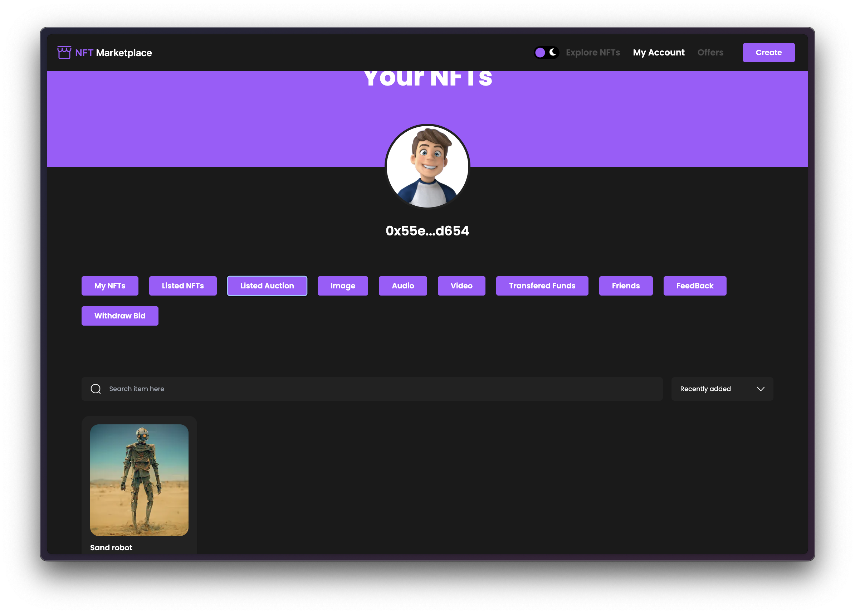Image resolution: width=855 pixels, height=614 pixels.
Task: Show the Transfered Funds section
Action: click(x=542, y=286)
